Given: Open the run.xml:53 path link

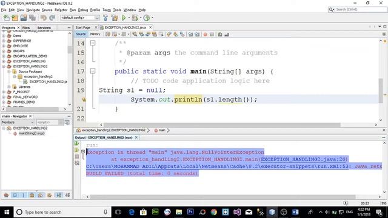Looking at the screenshot, I should (218, 167).
